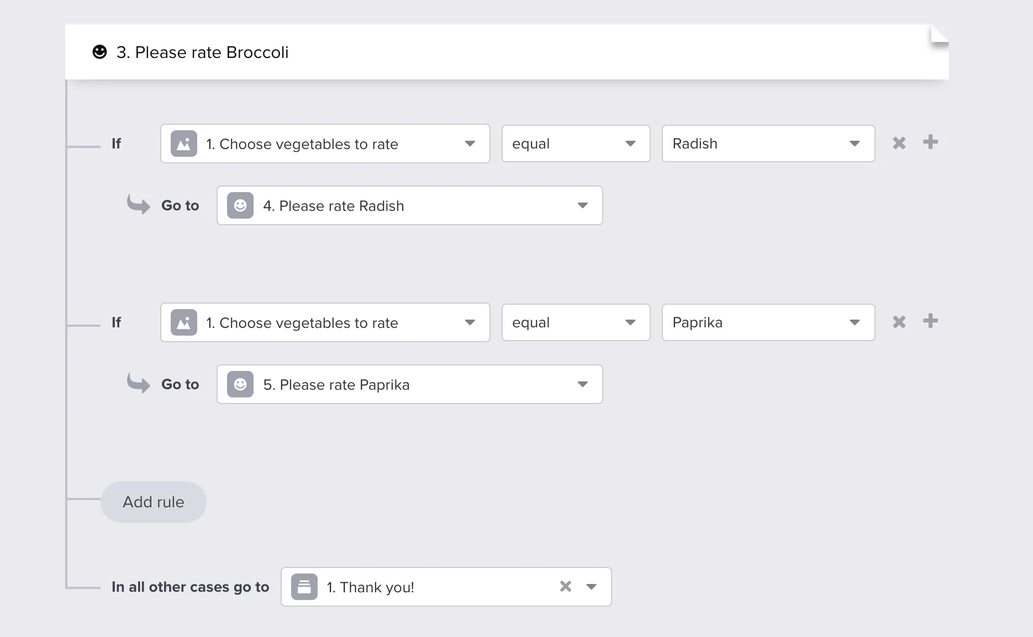Remove the Paprika rule condition

click(x=899, y=322)
